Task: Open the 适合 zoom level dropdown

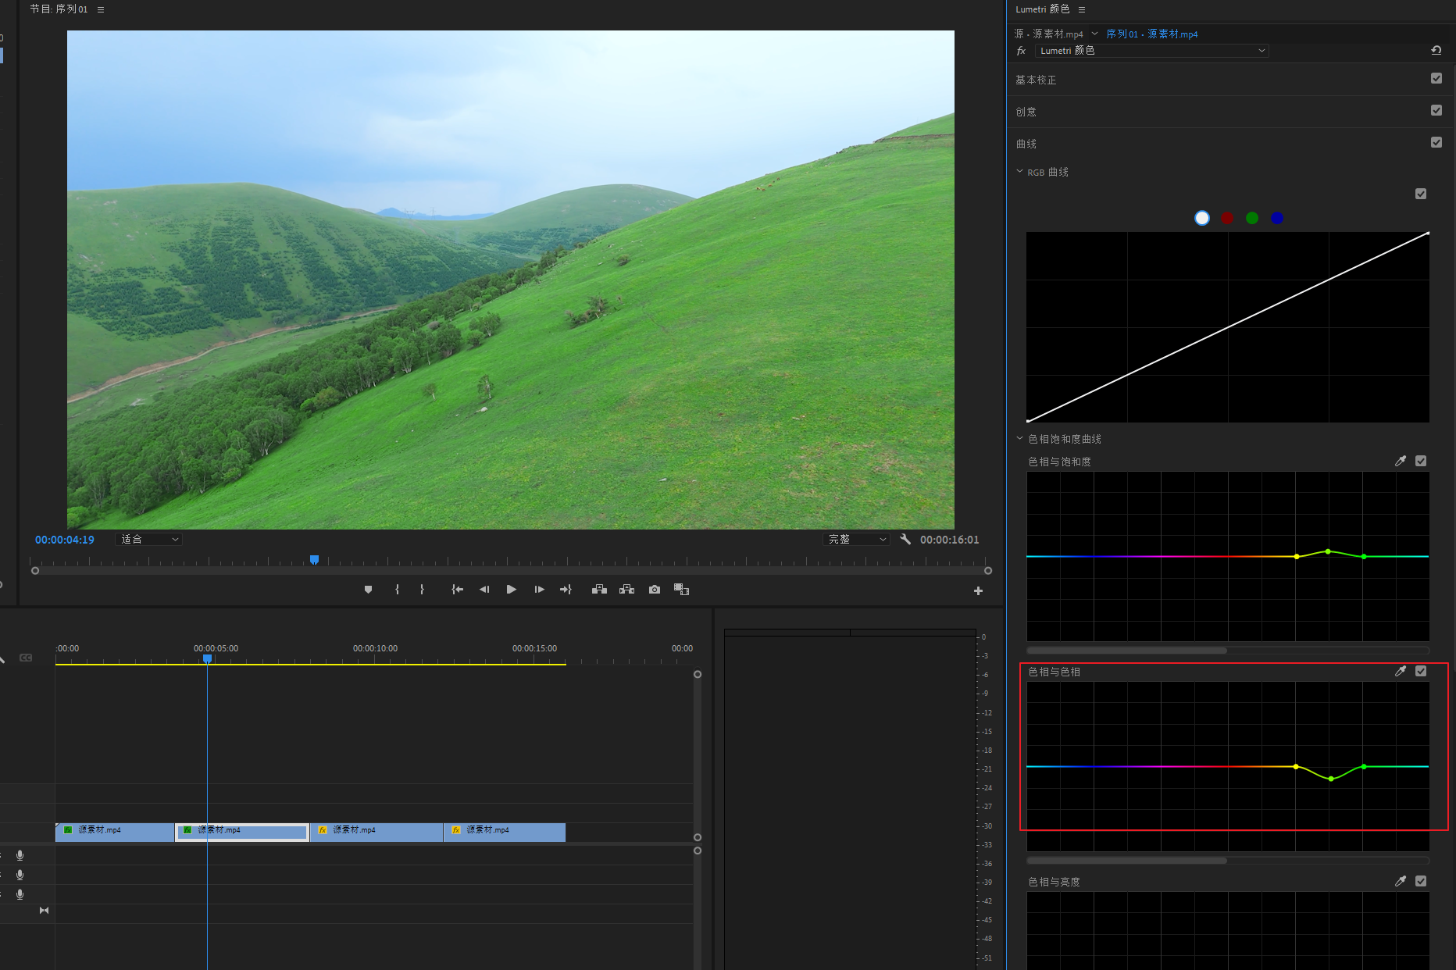Action: [x=149, y=540]
